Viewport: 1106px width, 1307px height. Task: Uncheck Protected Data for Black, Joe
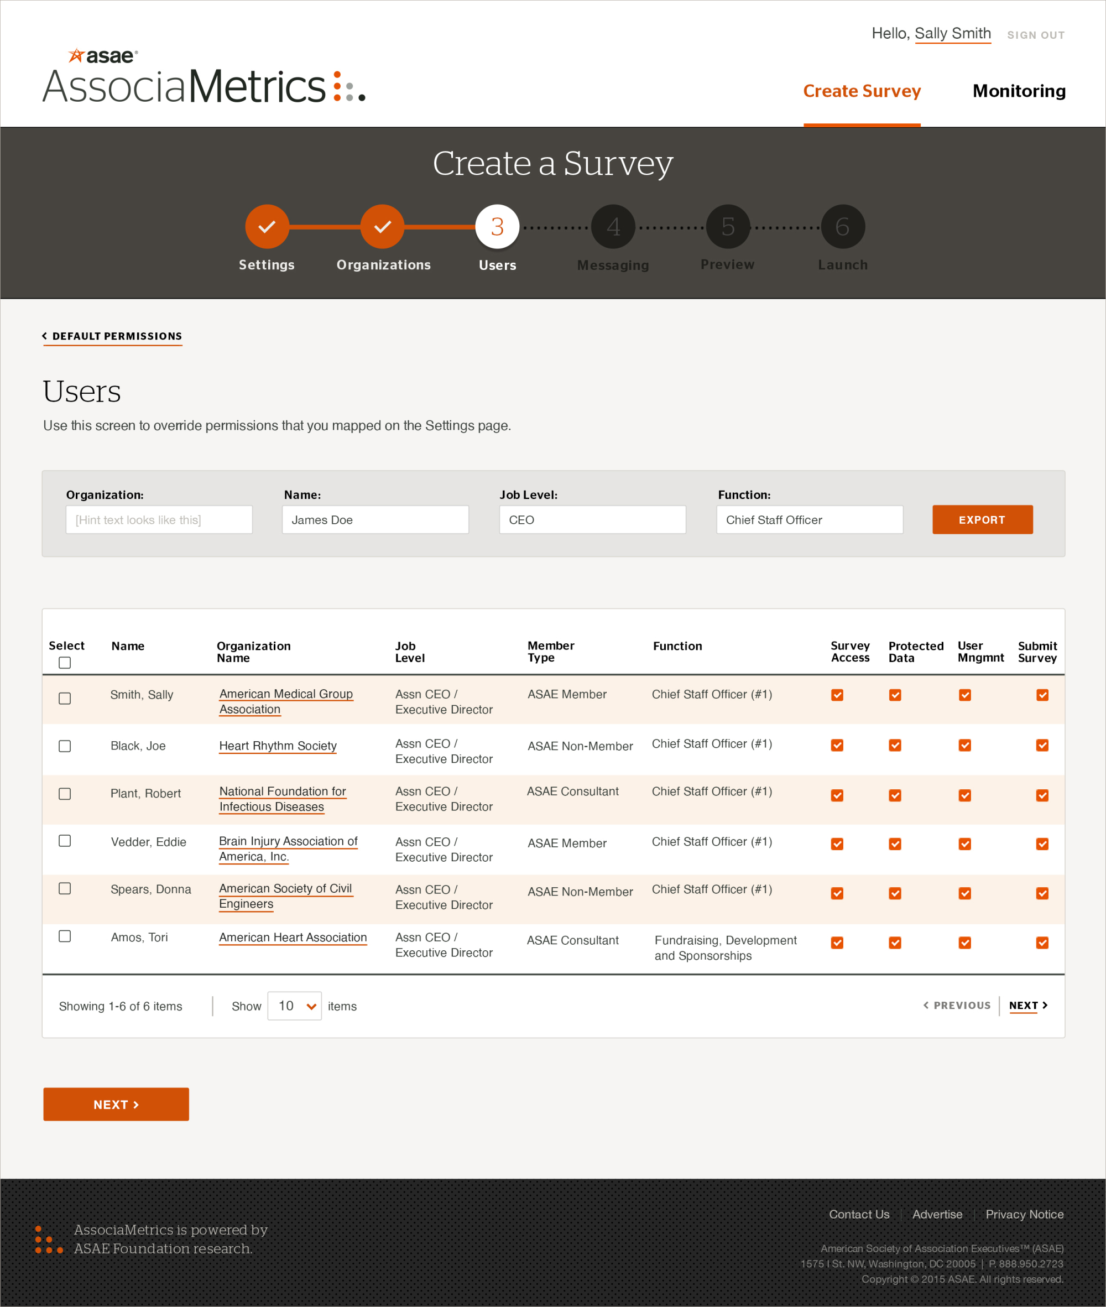(895, 745)
